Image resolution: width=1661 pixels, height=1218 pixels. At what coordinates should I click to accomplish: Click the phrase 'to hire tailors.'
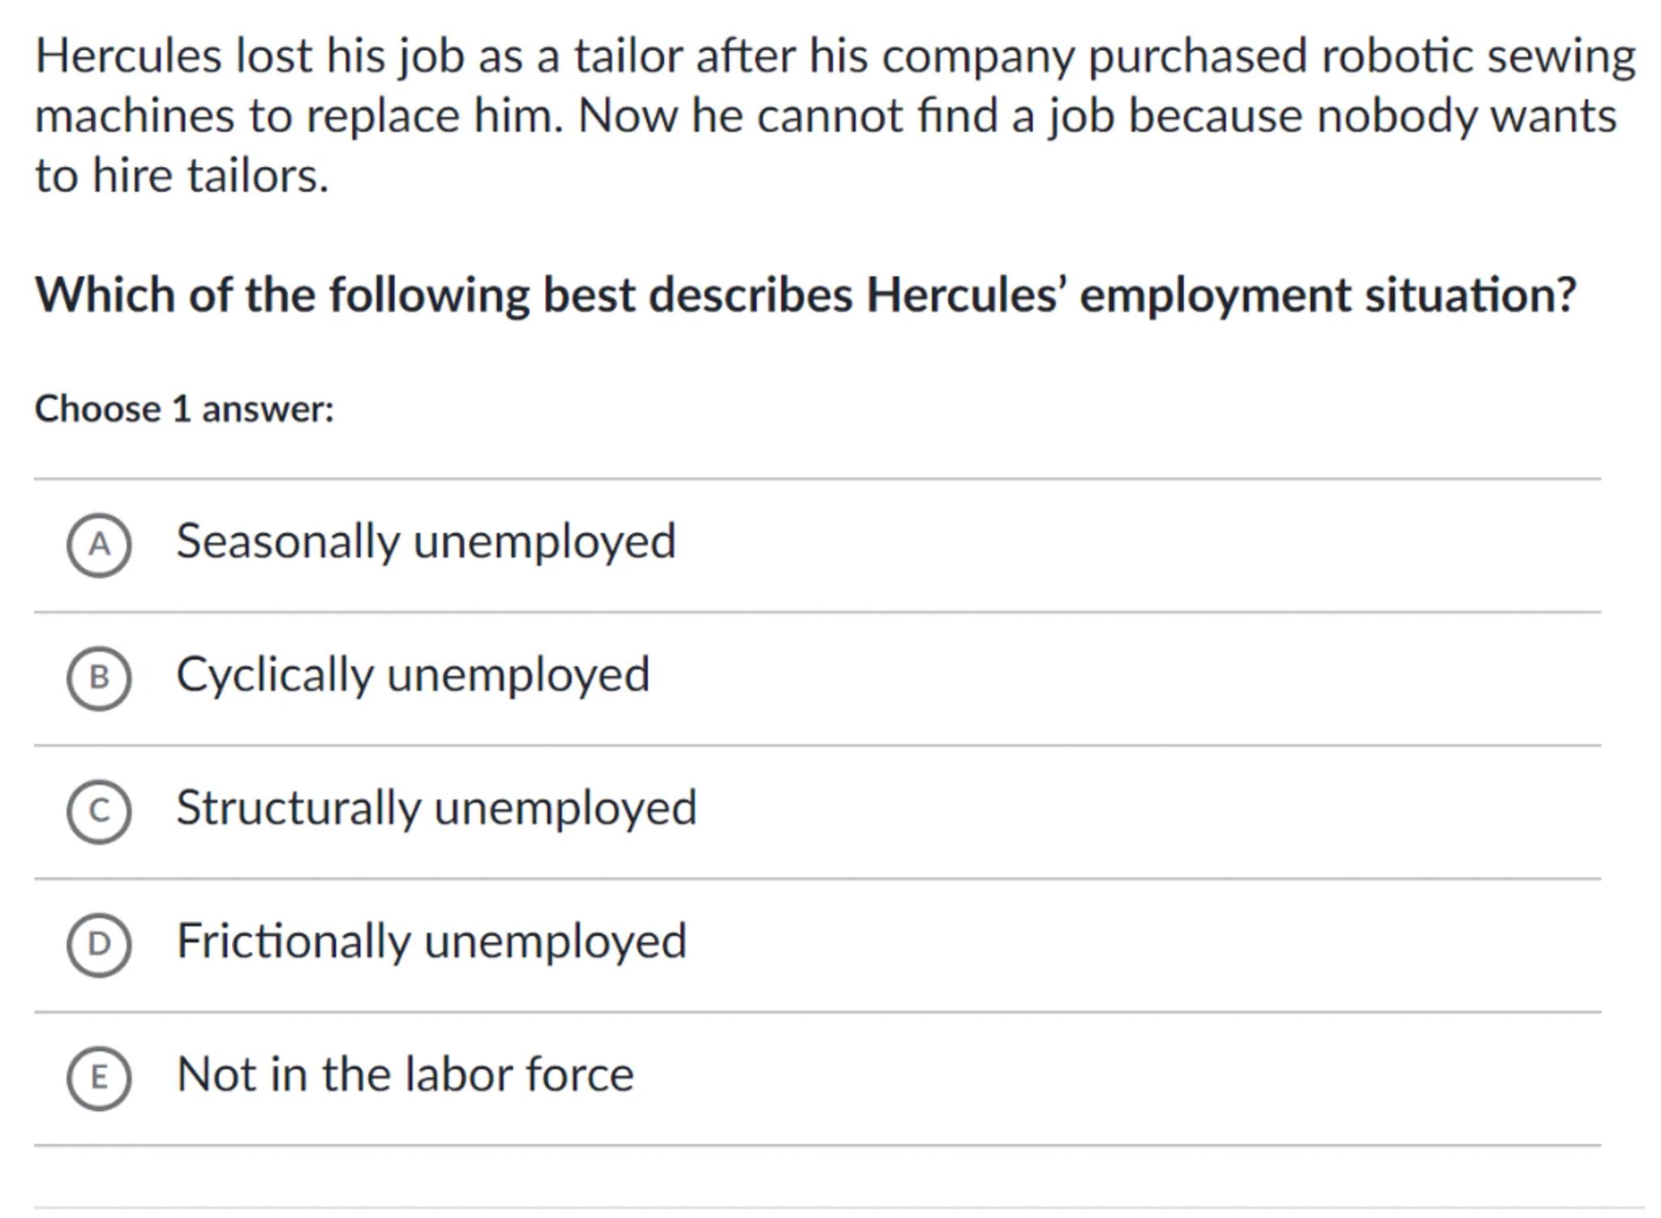point(182,175)
